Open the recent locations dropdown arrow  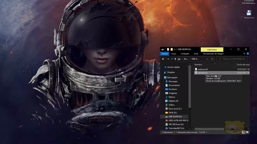point(171,59)
